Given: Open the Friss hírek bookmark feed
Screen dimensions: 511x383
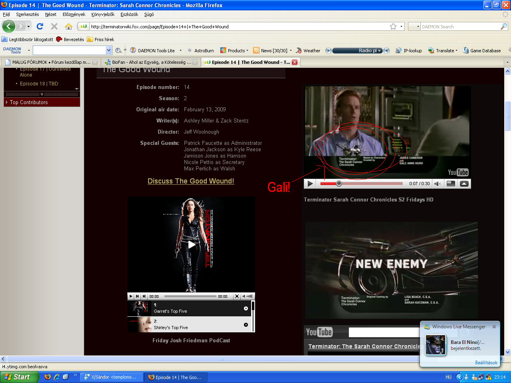Looking at the screenshot, I should click(101, 39).
